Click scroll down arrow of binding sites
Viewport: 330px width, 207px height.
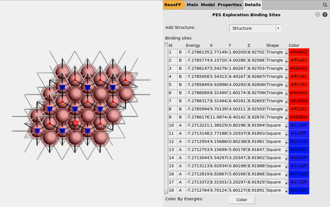[x=166, y=192]
